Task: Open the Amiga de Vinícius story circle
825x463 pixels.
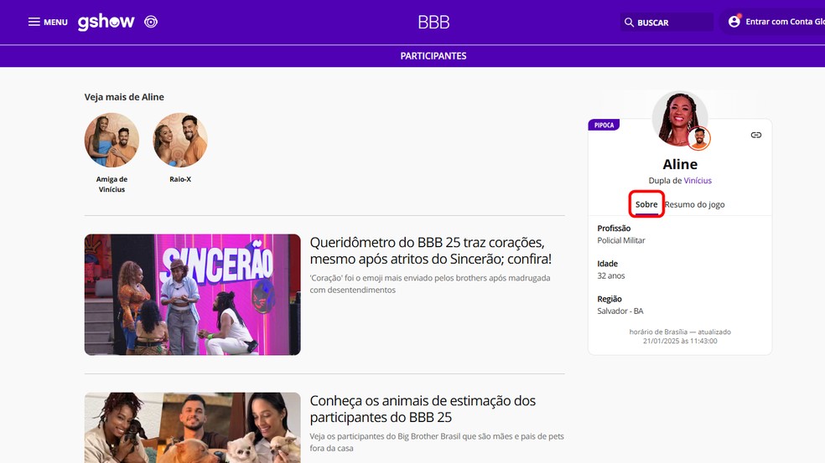Action: (x=112, y=140)
